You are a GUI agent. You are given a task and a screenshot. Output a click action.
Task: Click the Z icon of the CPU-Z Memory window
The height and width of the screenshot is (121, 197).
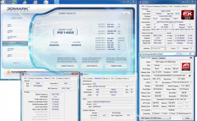click(x=23, y=74)
